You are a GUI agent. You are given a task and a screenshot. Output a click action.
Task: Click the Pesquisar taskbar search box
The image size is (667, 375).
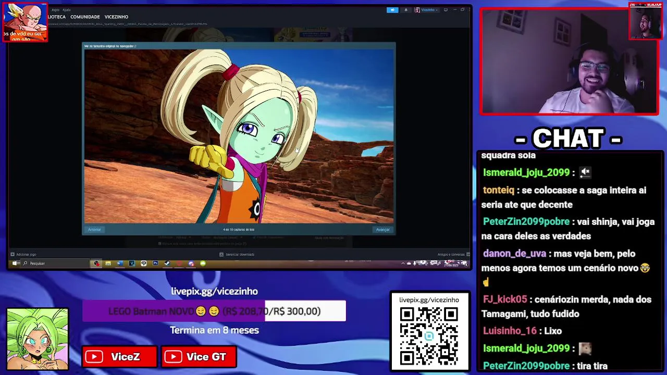click(55, 264)
